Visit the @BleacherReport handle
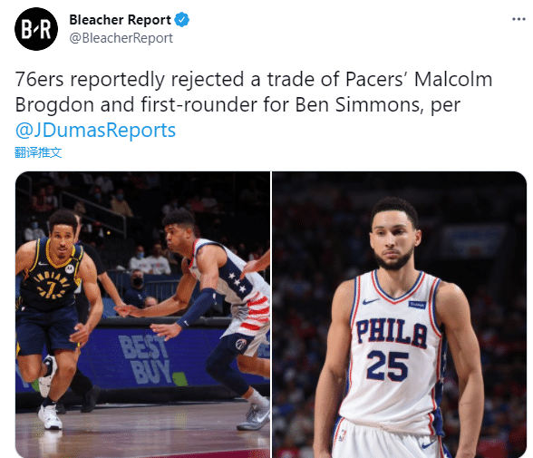This screenshot has width=533, height=458. (121, 38)
